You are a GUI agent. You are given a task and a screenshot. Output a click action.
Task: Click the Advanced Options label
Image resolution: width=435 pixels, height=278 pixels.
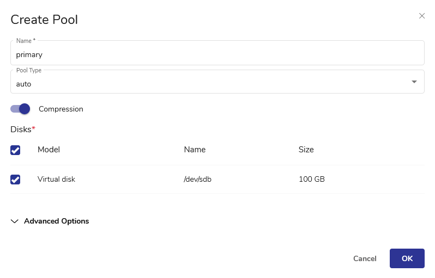[56, 221]
